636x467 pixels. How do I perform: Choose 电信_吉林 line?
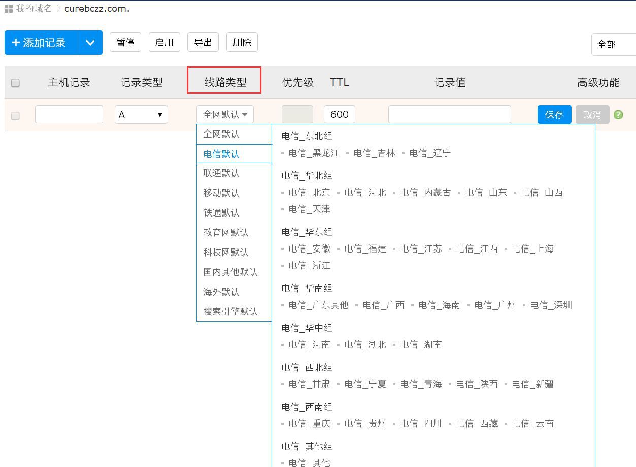click(x=375, y=153)
